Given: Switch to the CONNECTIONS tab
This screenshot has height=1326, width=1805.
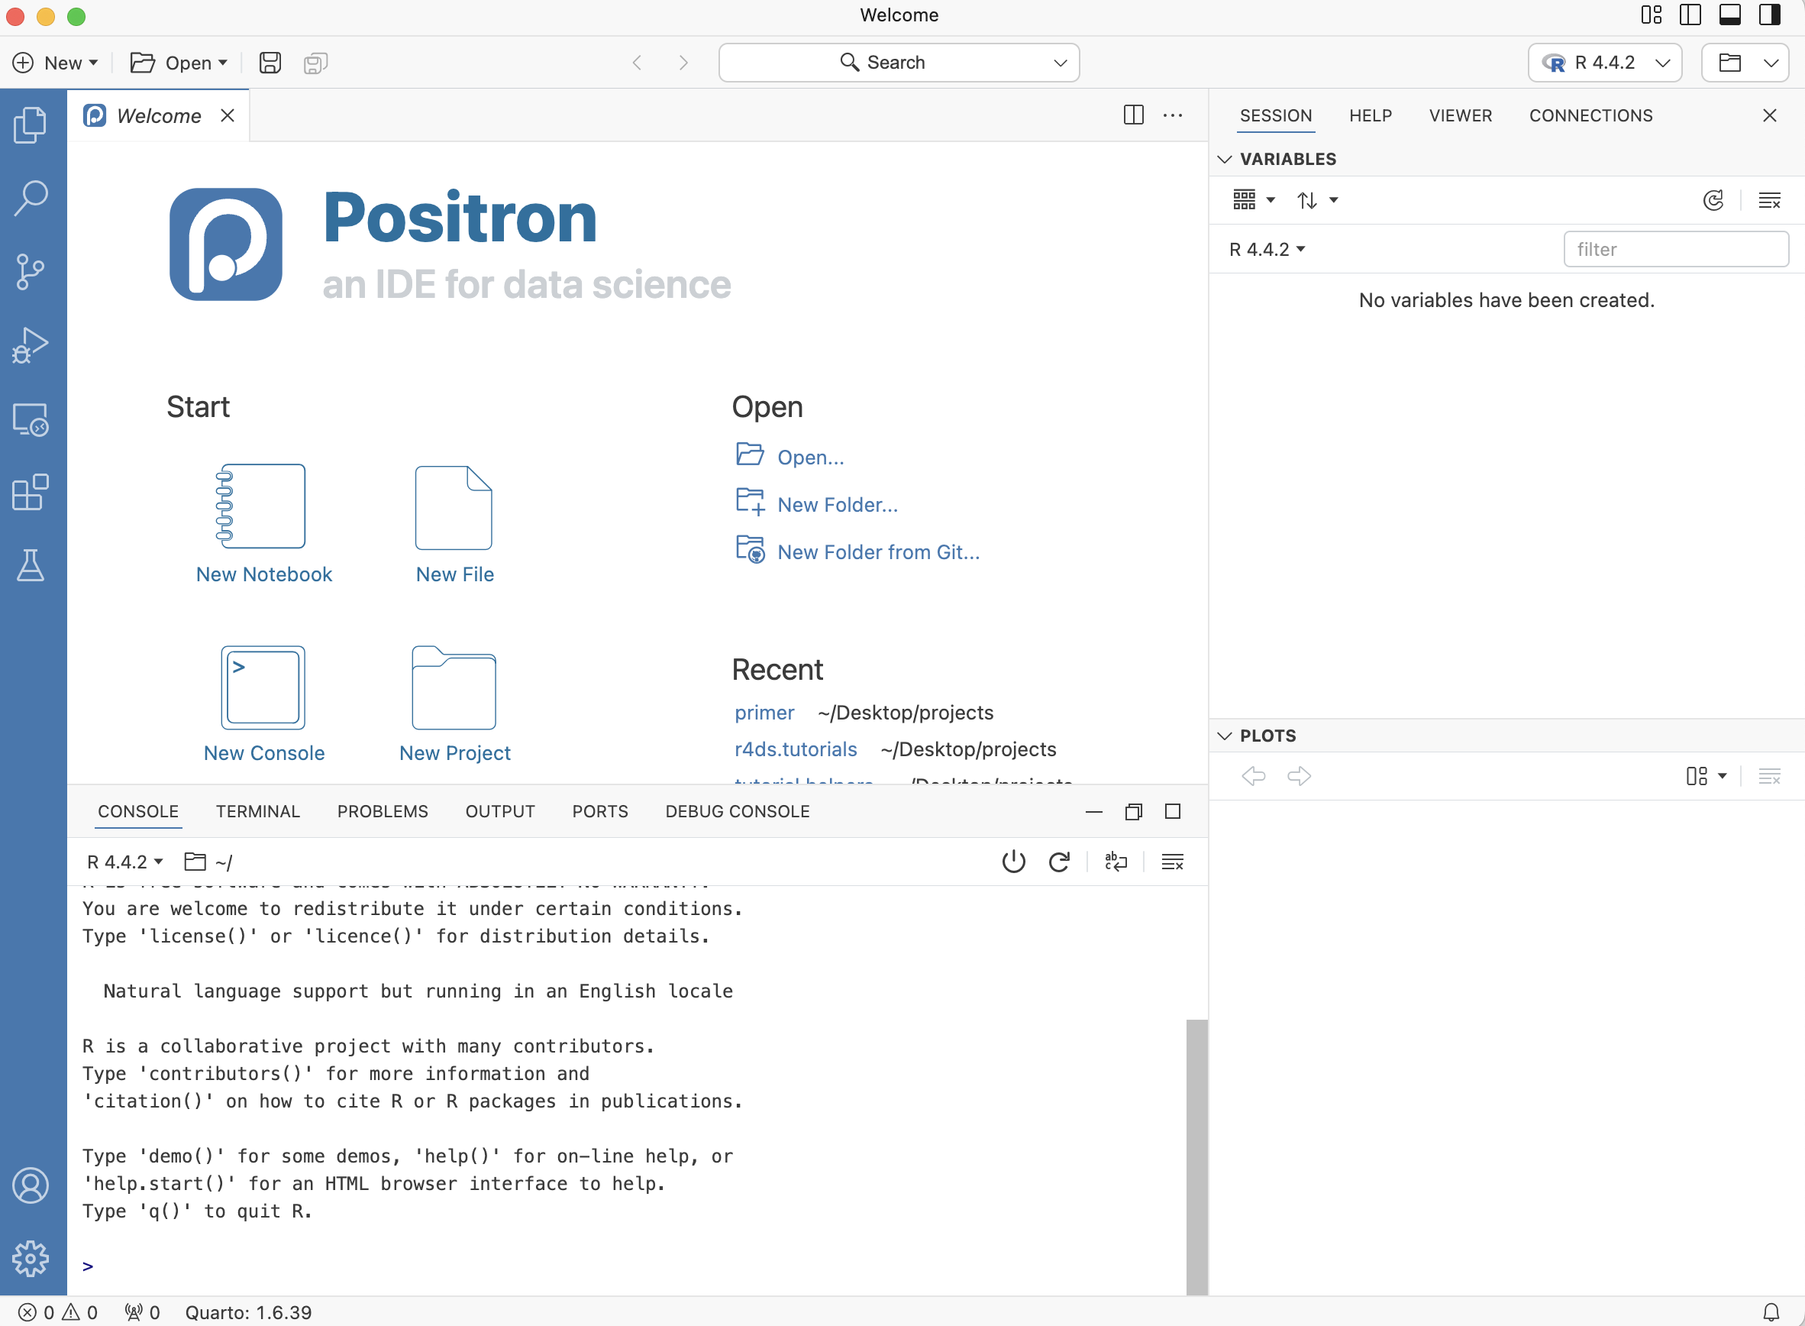Looking at the screenshot, I should tap(1590, 115).
